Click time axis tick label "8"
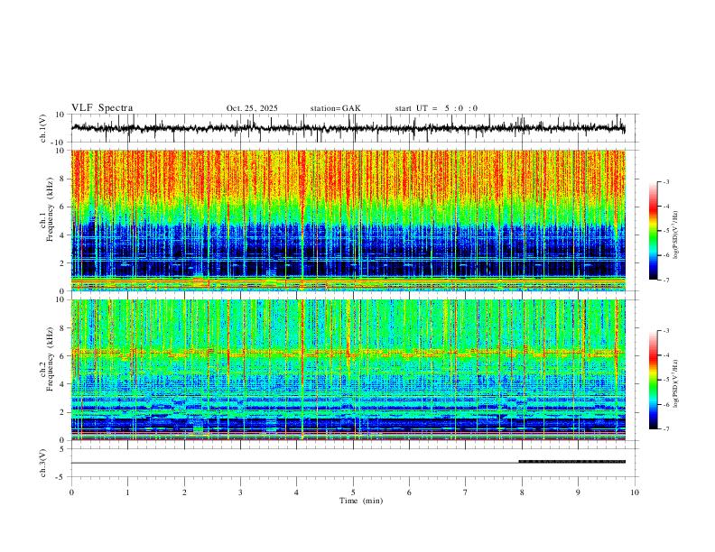This screenshot has height=552, width=715. point(522,492)
